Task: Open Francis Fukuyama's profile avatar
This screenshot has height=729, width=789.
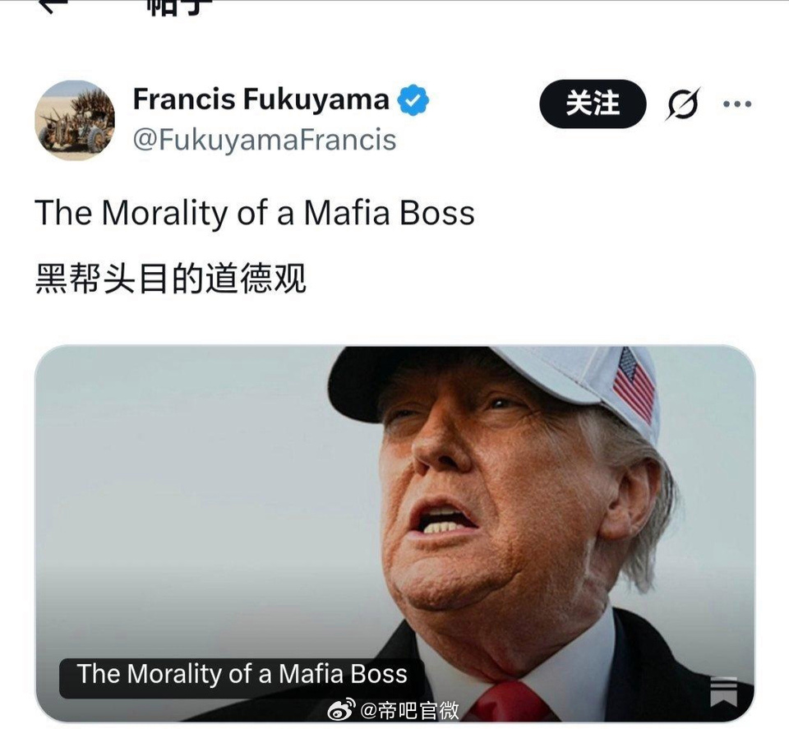Action: 75,120
